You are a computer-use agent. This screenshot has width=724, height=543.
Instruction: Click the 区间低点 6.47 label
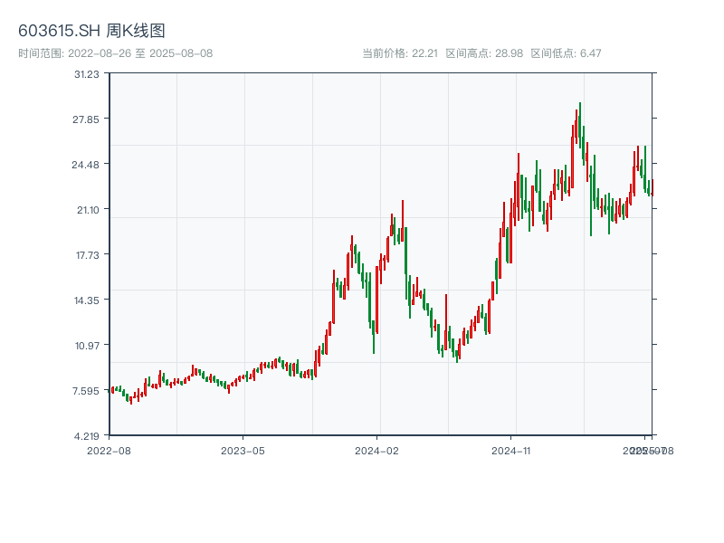pos(566,53)
